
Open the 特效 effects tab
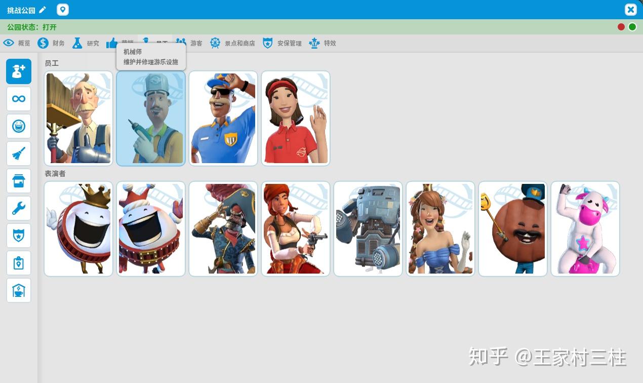(x=322, y=43)
